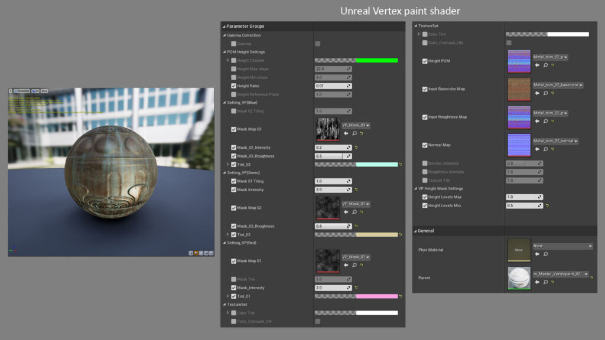Browse to Mask Map 02 asset magnifier
The height and width of the screenshot is (340, 605).
pos(354,212)
